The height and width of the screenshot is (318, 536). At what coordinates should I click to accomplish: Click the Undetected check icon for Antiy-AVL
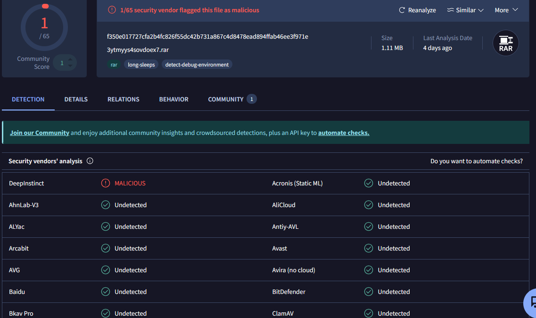[369, 226]
